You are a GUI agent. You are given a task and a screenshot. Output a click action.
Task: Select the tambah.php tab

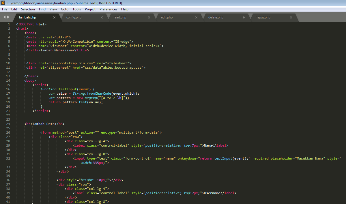click(28, 17)
